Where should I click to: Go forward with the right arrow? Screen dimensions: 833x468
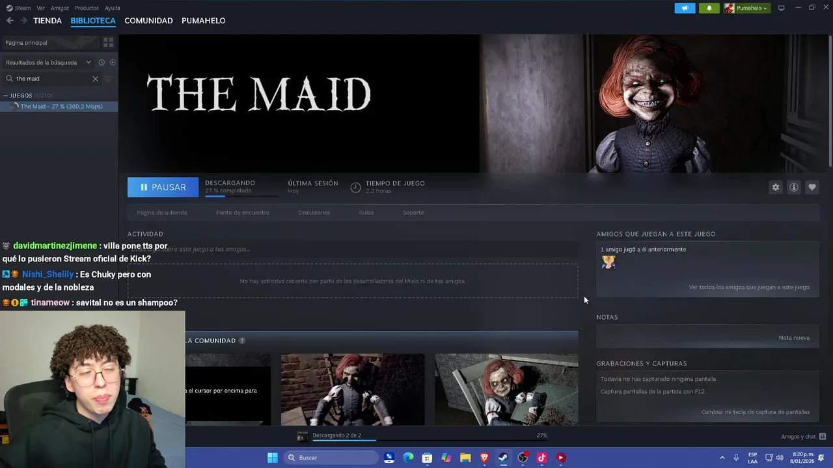(23, 21)
